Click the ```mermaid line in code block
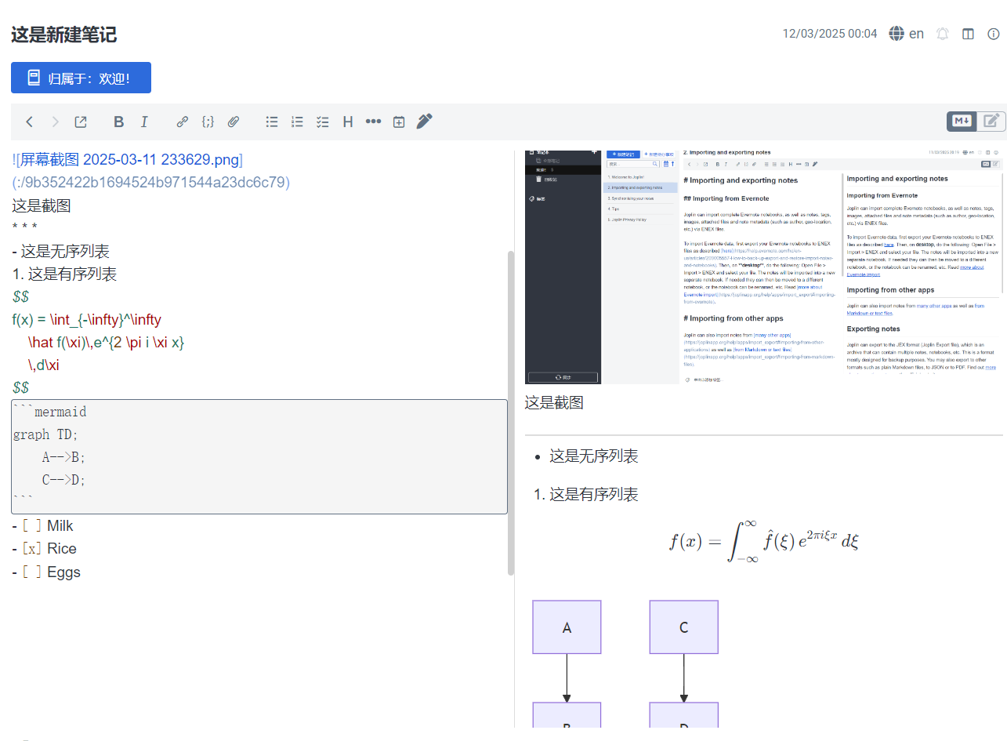This screenshot has width=1007, height=741. click(x=50, y=412)
